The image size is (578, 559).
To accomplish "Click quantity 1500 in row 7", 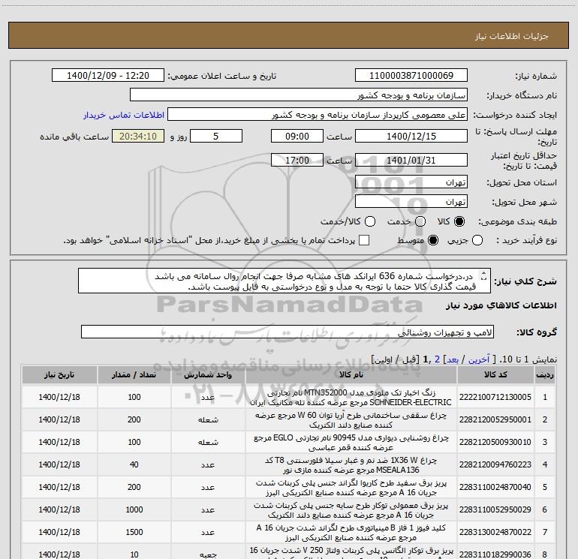I will click(x=134, y=532).
